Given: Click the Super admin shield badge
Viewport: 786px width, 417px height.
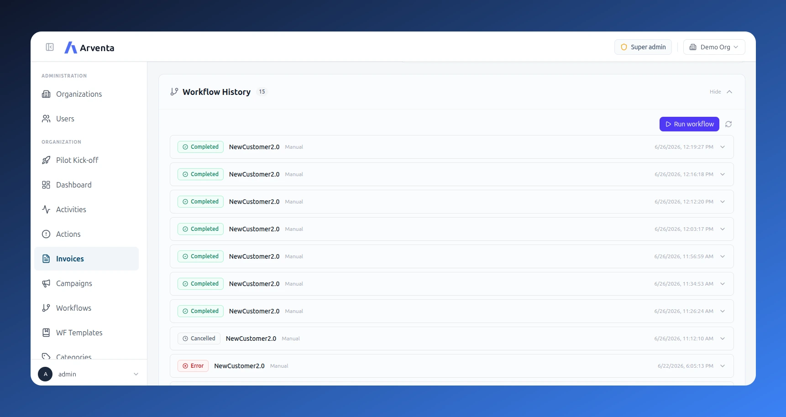Looking at the screenshot, I should click(x=643, y=47).
